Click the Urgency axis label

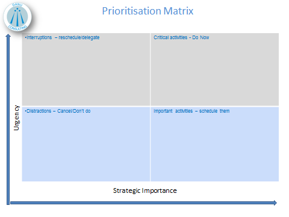[x=17, y=118]
